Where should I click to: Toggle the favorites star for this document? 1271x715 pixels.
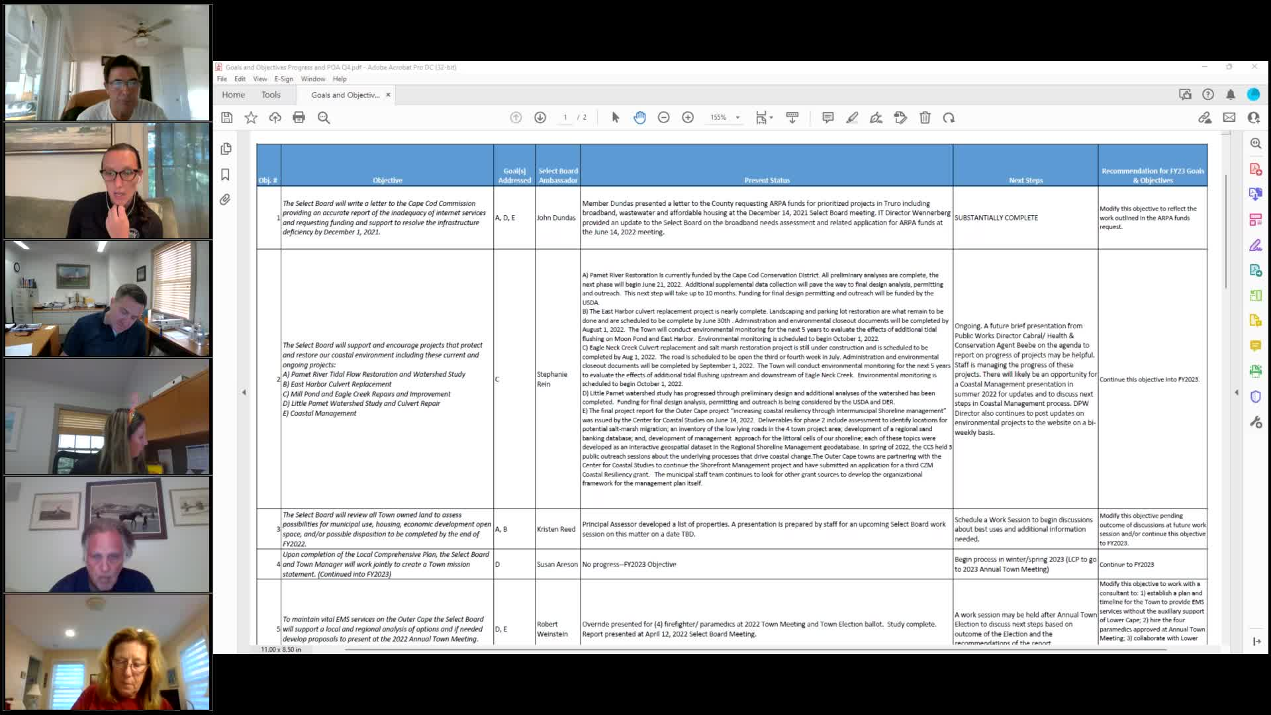251,117
